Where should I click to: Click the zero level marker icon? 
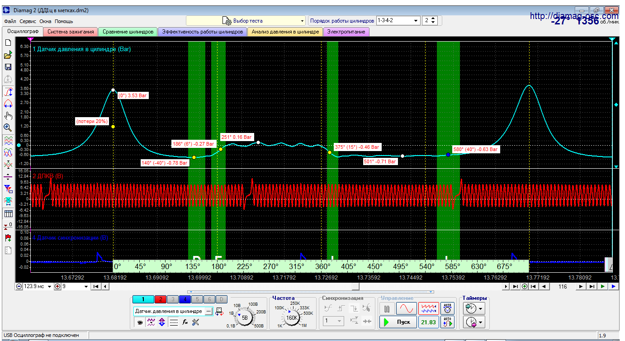8,225
